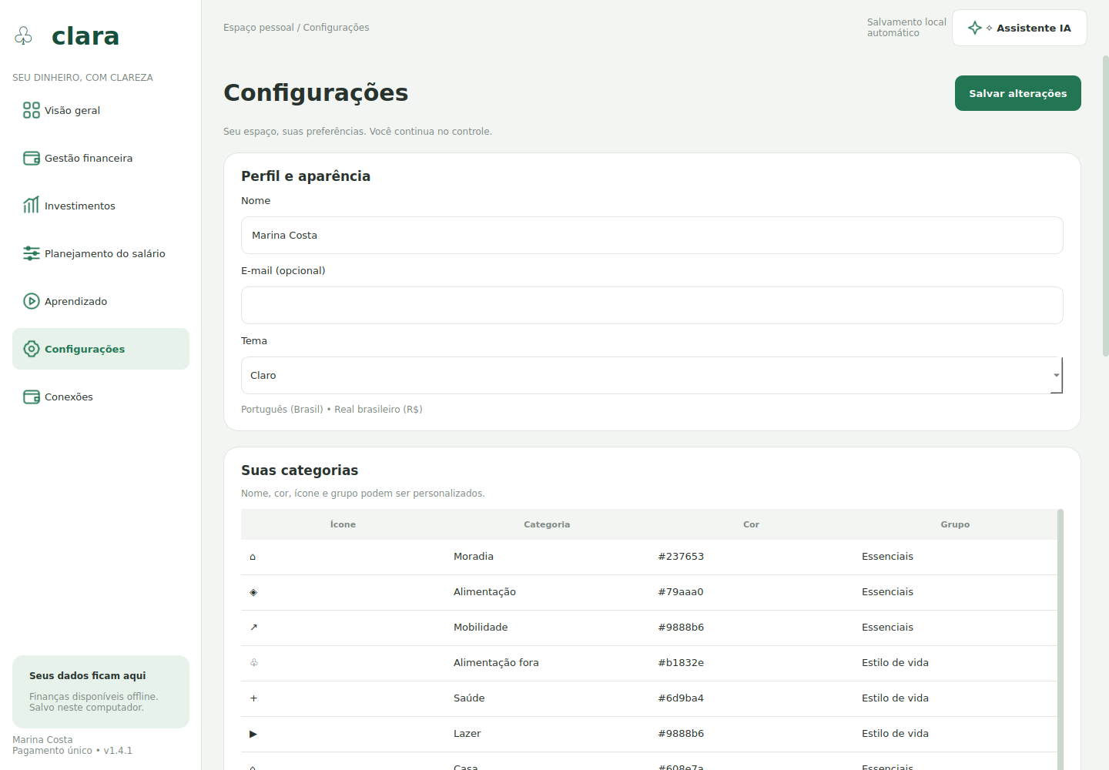
Task: Click the Saúde plus icon
Action: point(253,698)
